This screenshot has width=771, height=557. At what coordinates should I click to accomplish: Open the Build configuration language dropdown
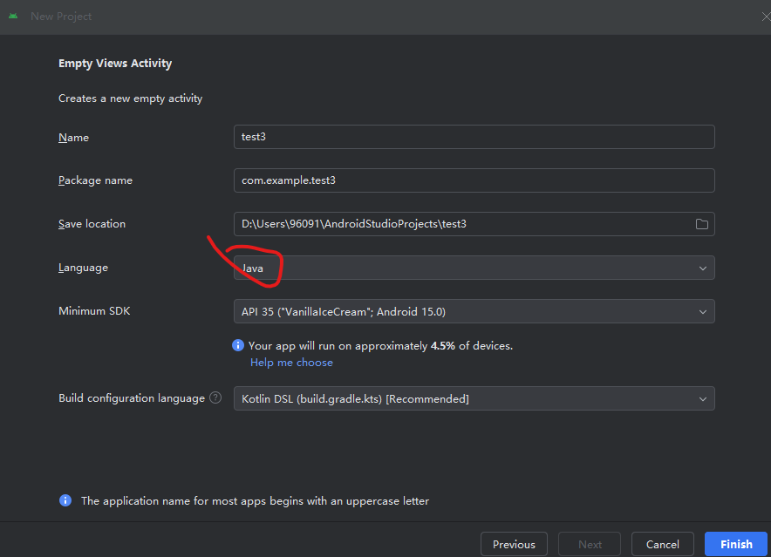474,398
